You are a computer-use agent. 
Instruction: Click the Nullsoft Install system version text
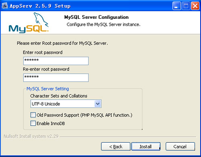(31, 136)
